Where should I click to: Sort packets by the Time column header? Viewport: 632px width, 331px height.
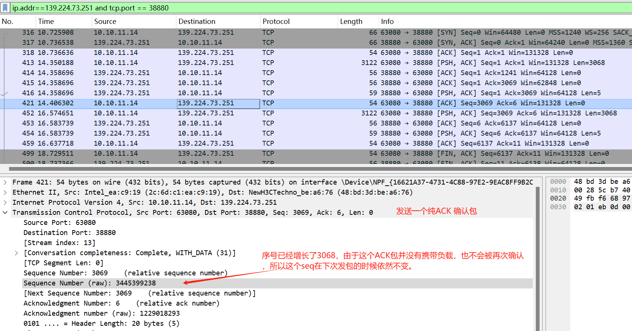pos(64,22)
